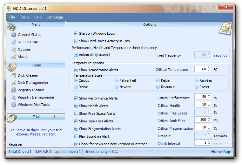Toggle Show Health Alerts checkbox

click(x=76, y=106)
